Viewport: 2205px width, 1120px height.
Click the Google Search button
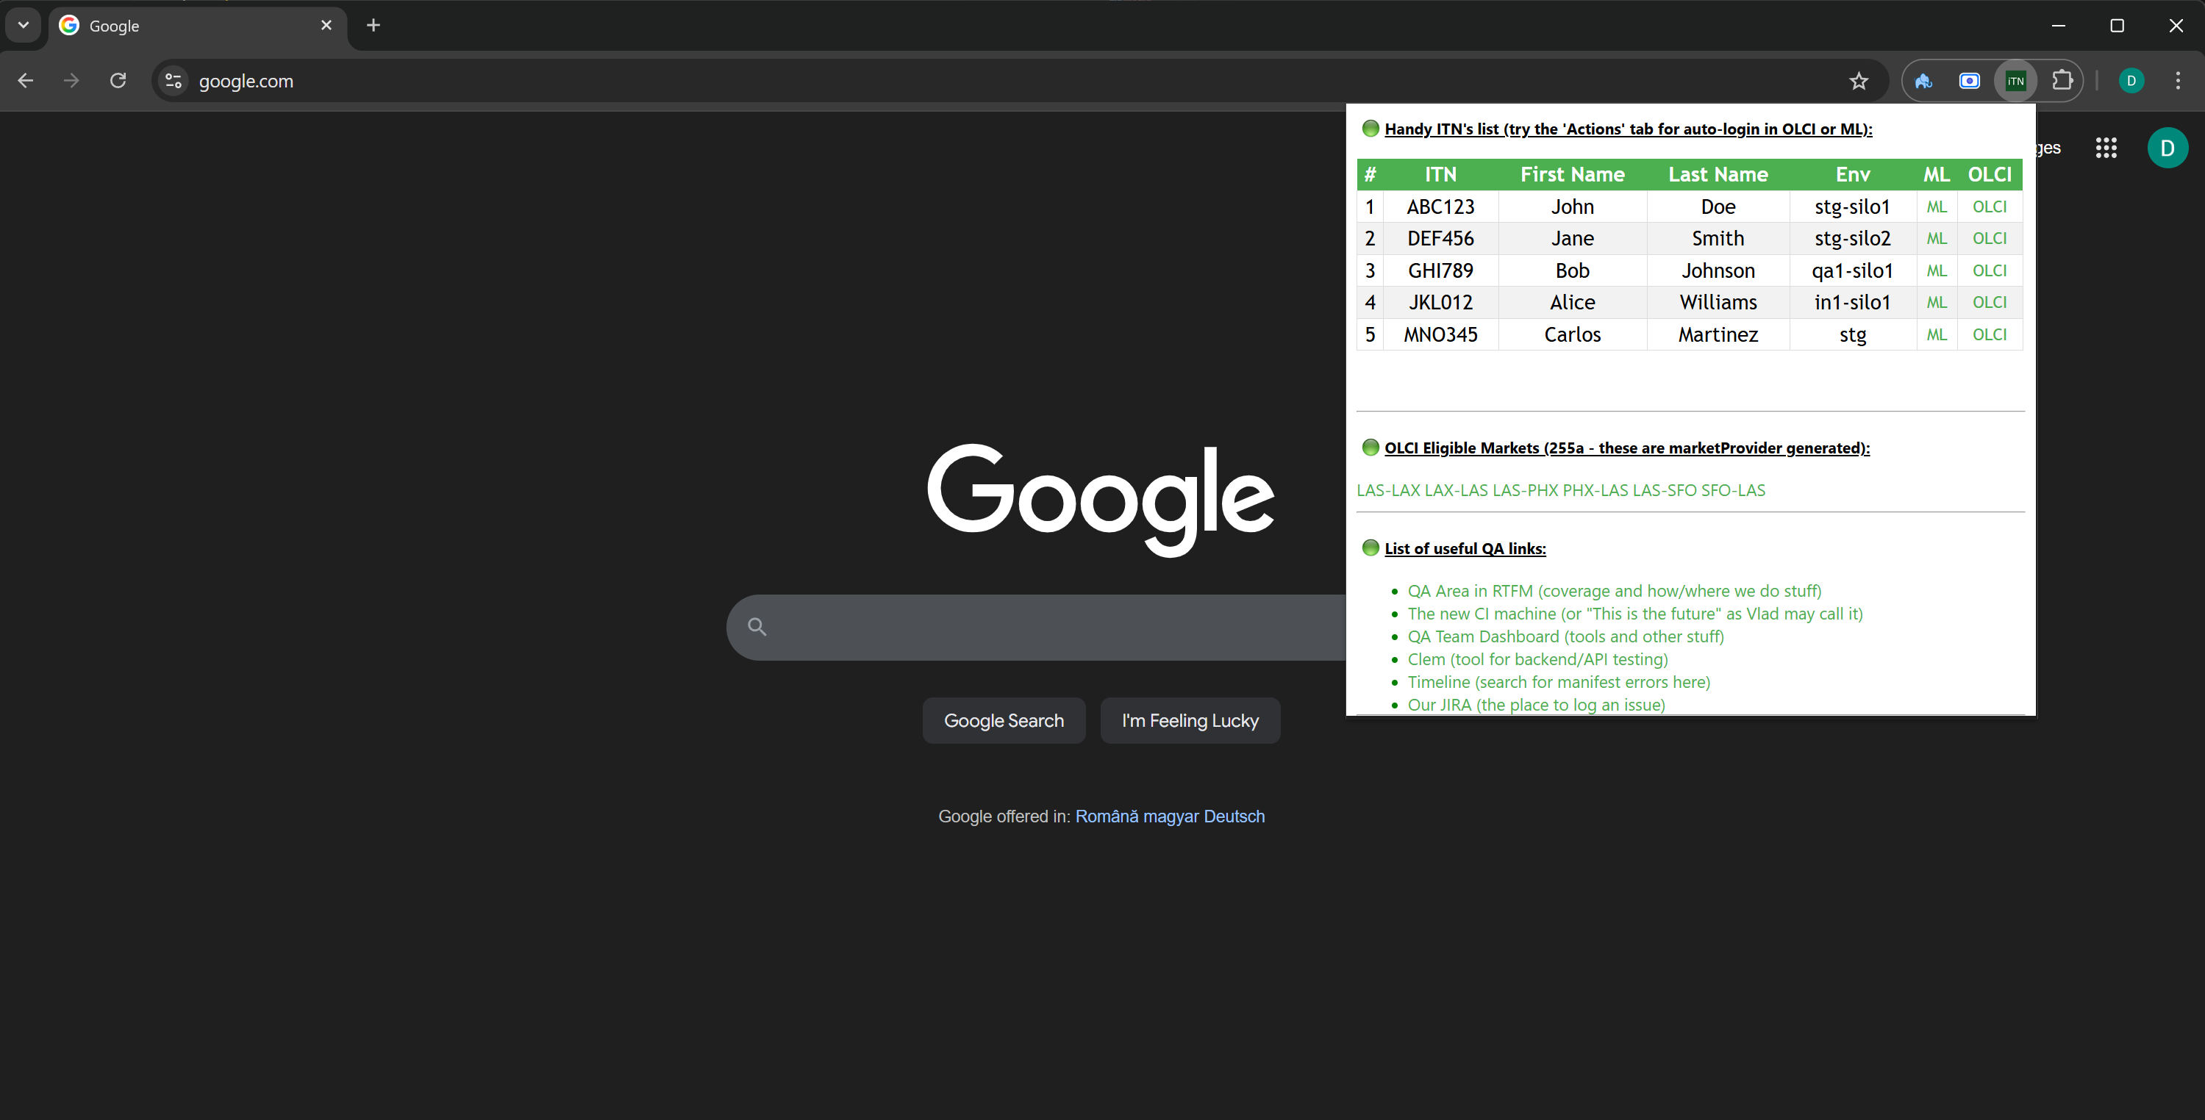click(1004, 720)
